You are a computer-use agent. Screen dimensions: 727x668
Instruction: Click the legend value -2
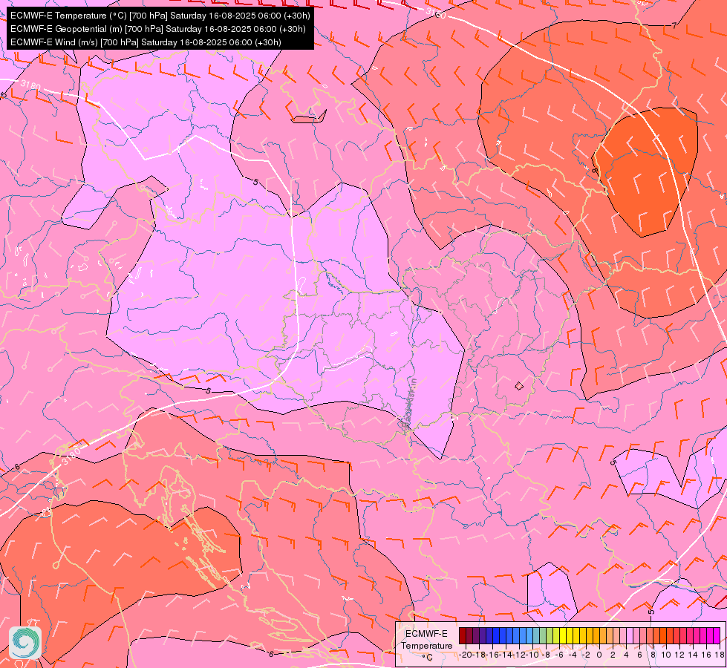(586, 655)
